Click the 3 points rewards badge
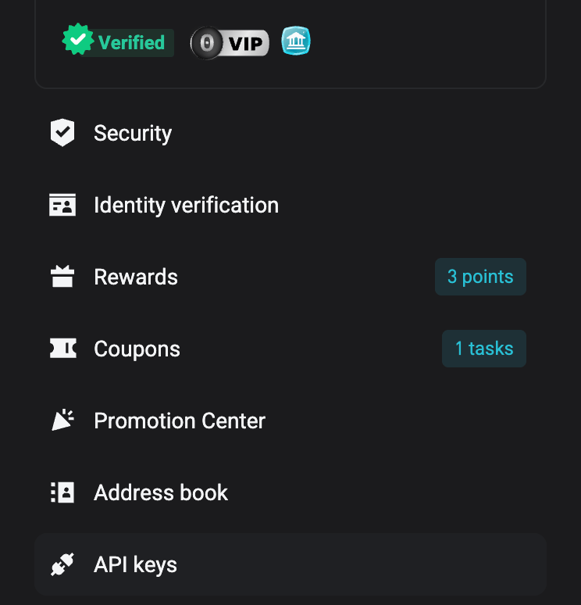The height and width of the screenshot is (605, 581). [x=480, y=277]
